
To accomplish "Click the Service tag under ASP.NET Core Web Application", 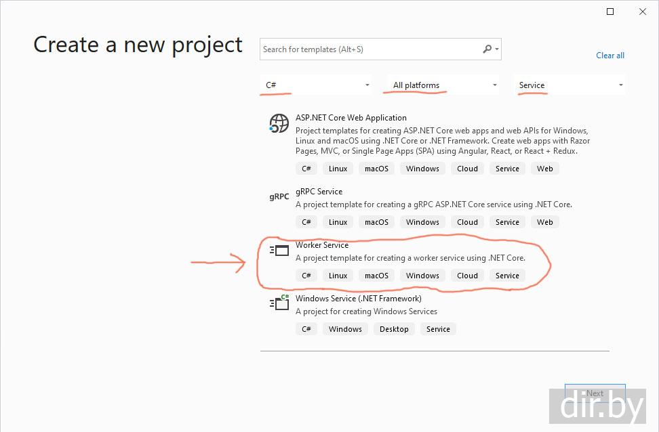I will (x=507, y=169).
